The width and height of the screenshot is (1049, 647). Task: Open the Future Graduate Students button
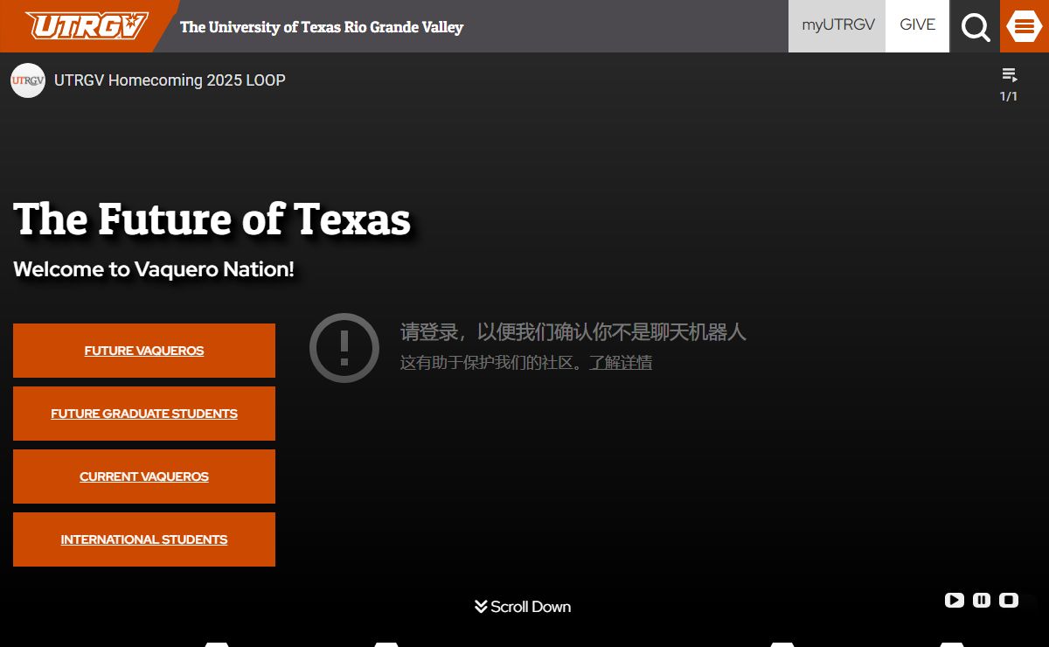click(144, 414)
